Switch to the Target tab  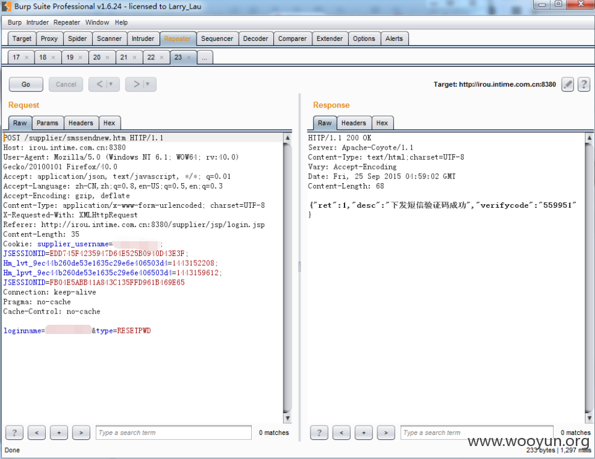pyautogui.click(x=22, y=39)
